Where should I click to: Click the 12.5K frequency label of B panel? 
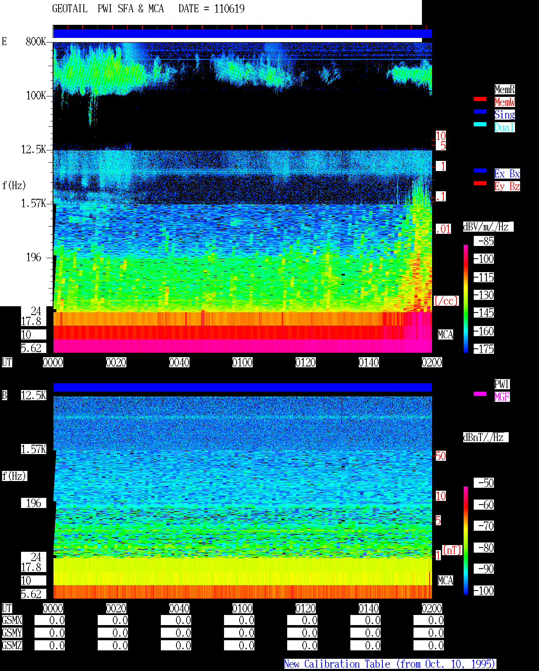click(34, 395)
